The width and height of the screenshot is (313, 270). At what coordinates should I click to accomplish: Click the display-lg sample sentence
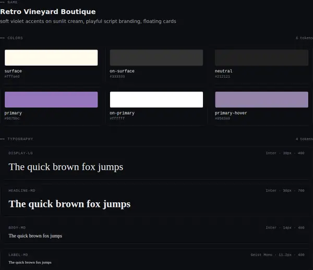pos(66,167)
